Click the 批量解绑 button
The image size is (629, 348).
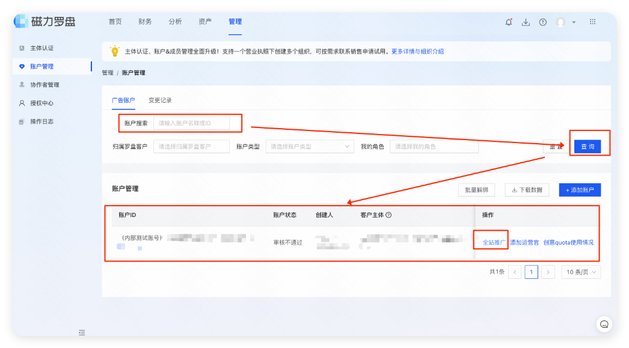477,190
